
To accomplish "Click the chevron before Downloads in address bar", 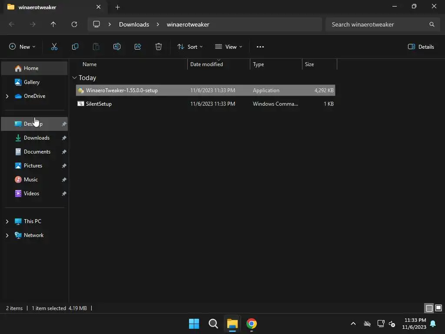I will point(110,24).
